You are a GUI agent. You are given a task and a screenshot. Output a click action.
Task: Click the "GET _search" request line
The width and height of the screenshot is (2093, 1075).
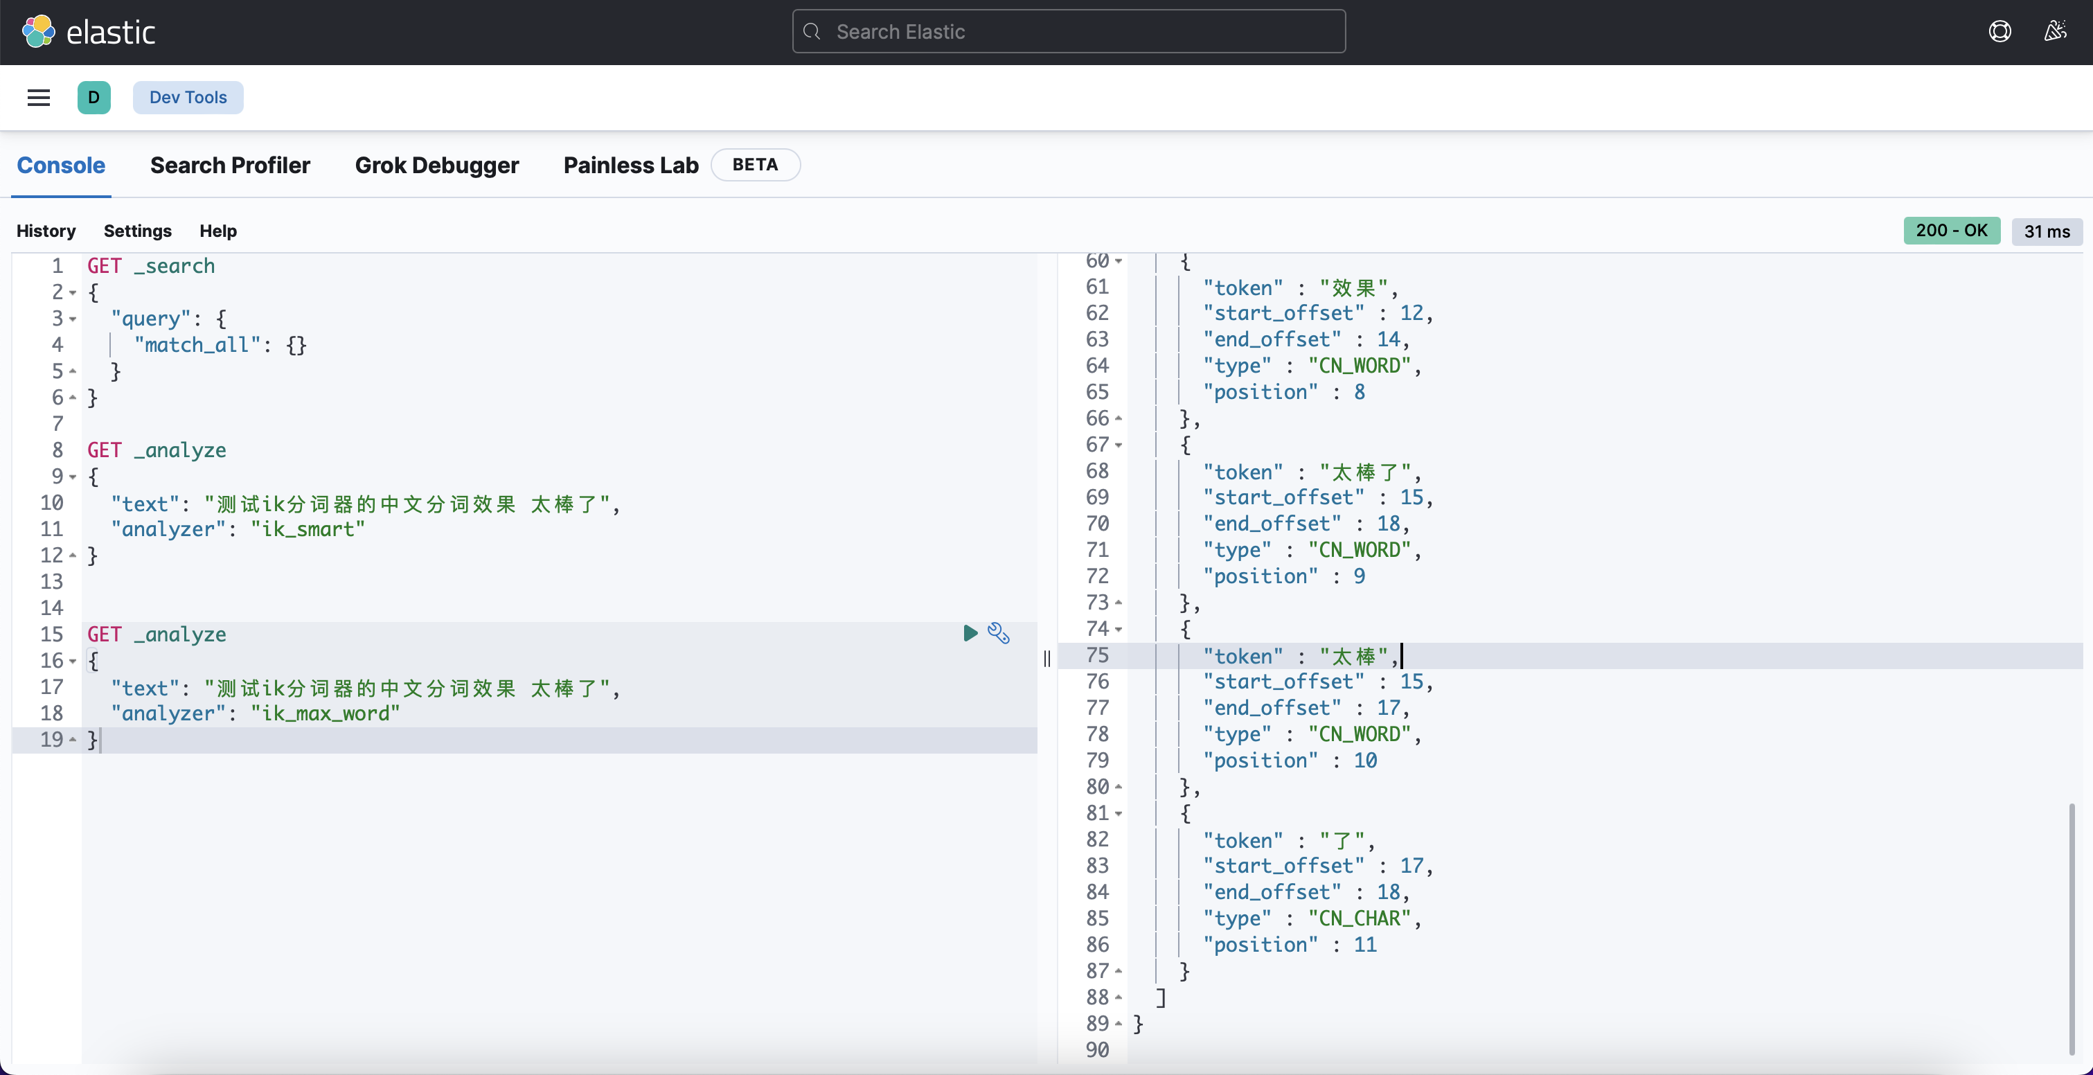(x=151, y=267)
